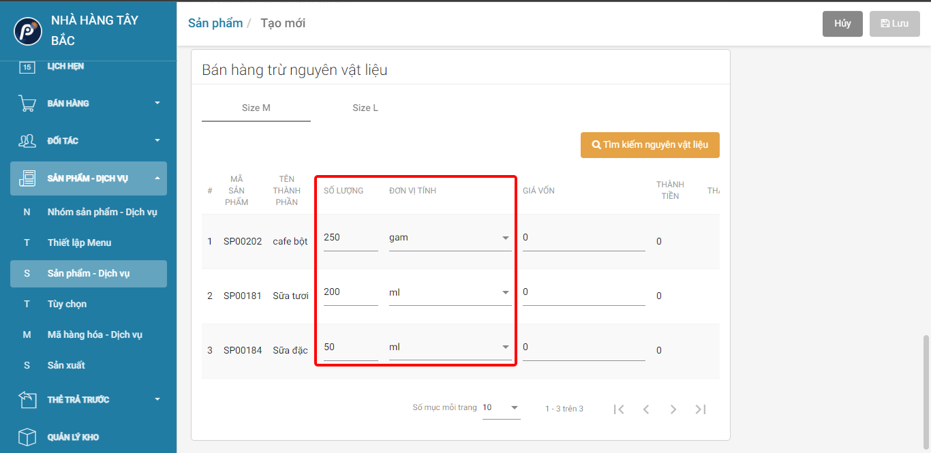Click the restaurant logo icon
The image size is (931, 453).
click(28, 31)
